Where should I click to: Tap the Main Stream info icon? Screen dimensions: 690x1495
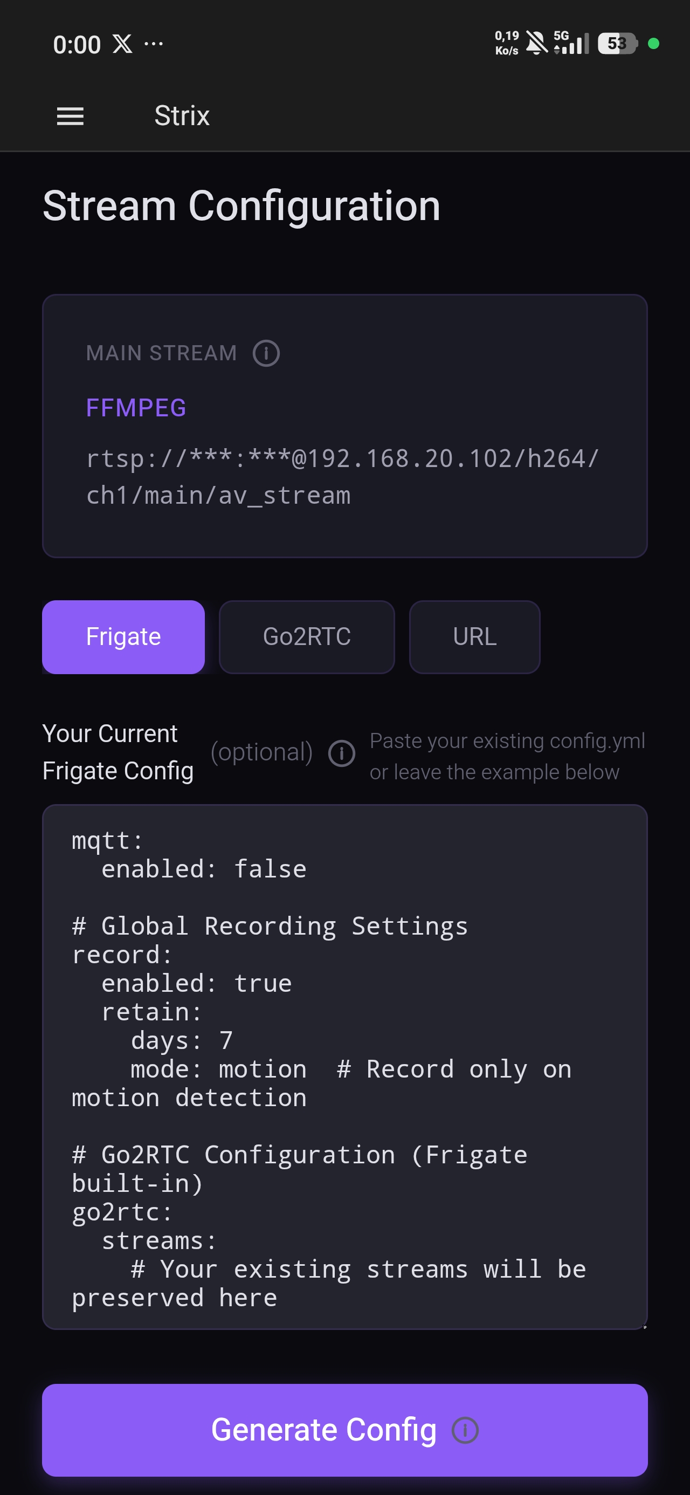266,353
